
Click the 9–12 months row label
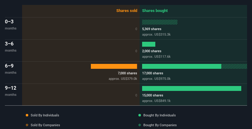11,91
